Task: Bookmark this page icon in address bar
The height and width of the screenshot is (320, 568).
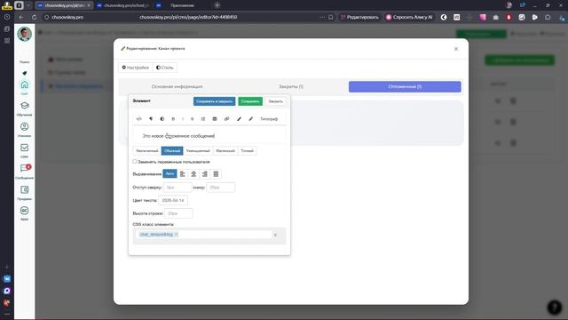Action: point(331,17)
